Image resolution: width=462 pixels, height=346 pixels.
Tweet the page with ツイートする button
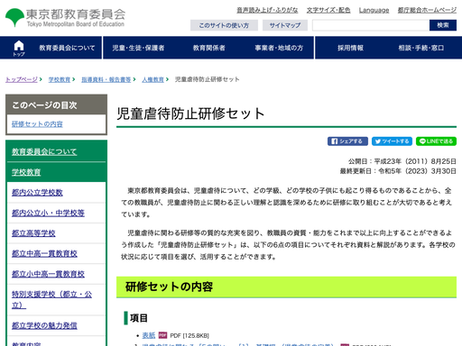pos(392,141)
